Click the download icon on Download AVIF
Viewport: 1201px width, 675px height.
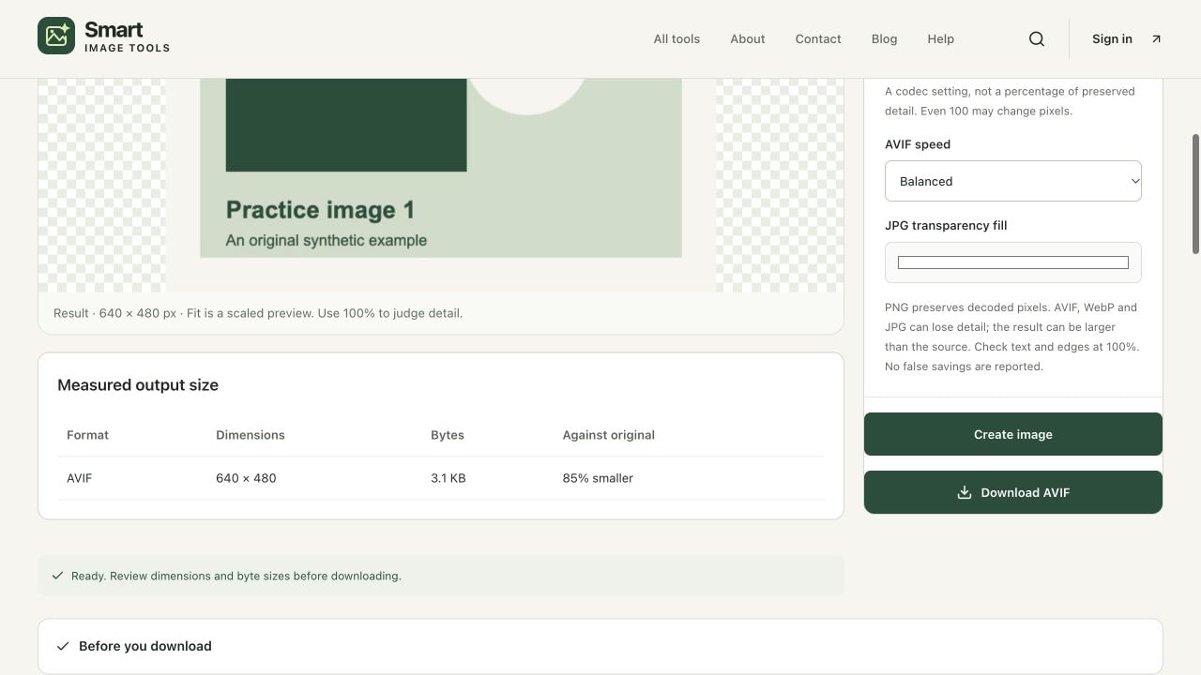click(964, 492)
